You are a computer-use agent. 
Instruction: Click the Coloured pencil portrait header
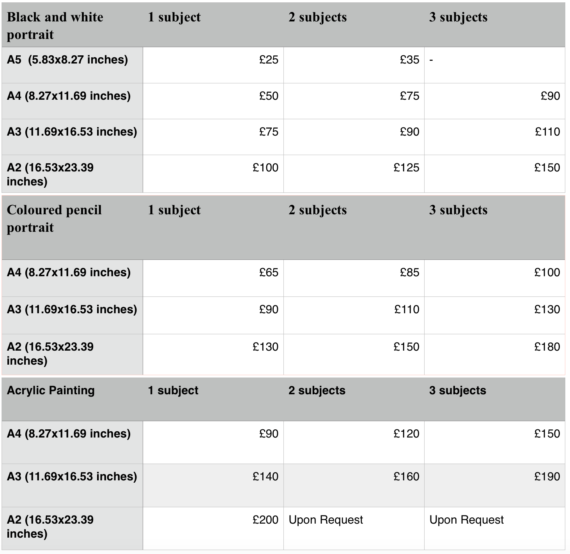click(54, 219)
